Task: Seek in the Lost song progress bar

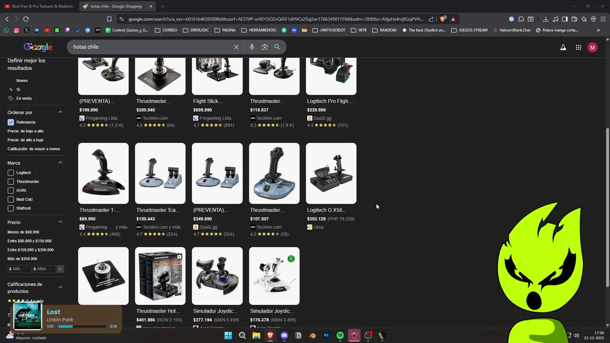Action: [82, 326]
